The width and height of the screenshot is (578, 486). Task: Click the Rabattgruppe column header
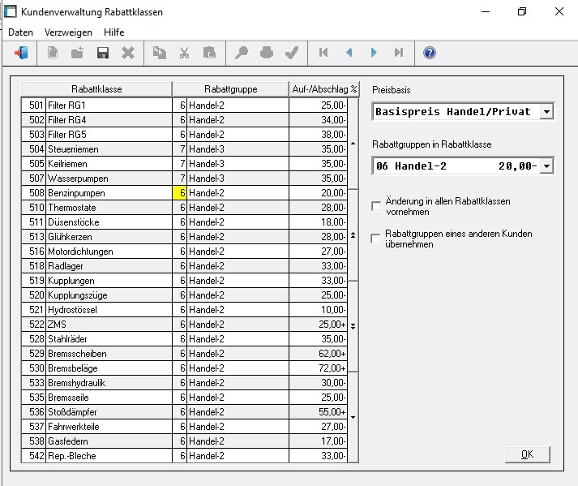pyautogui.click(x=231, y=89)
